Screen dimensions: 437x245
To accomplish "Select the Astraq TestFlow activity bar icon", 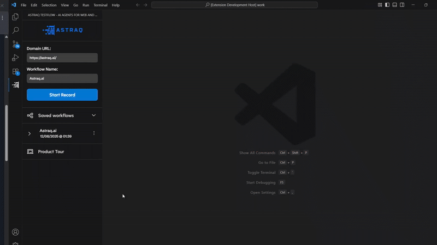I will (x=15, y=85).
